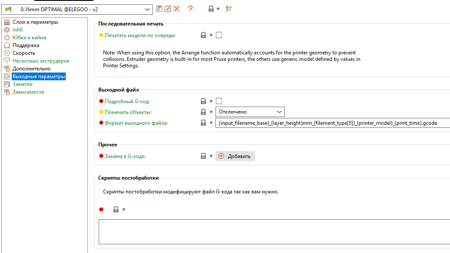450x253 pixels.
Task: Click the compare presets icon in toolbar
Action: [229, 9]
